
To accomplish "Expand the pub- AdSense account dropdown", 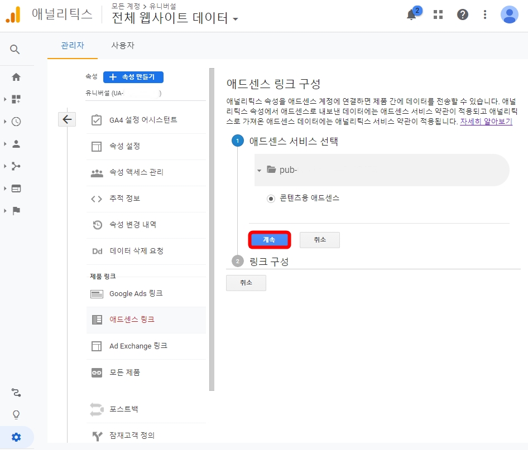I will 259,170.
